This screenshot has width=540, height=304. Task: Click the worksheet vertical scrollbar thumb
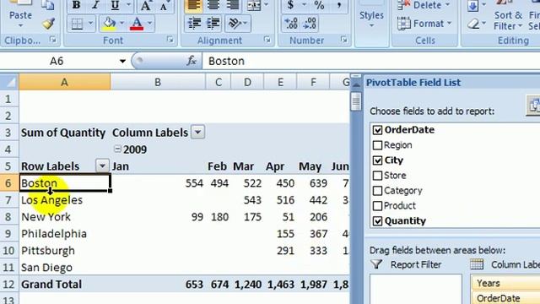[x=356, y=101]
